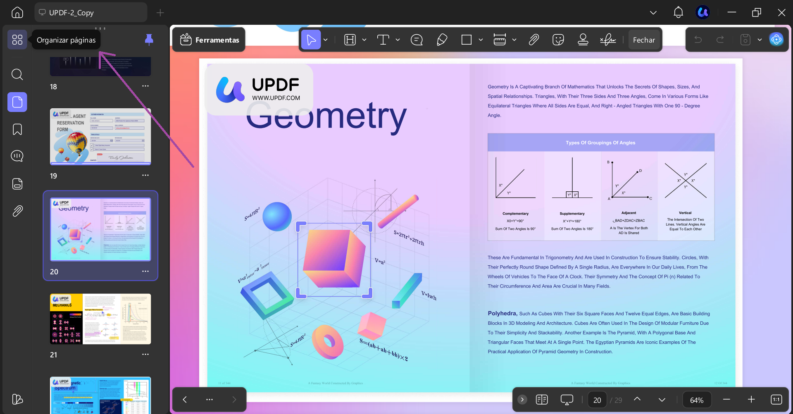Open more options in bottom-left navigation bar
793x414 pixels.
point(210,400)
